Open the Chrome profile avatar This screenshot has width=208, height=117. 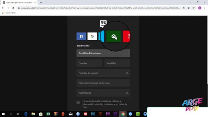[x=200, y=8]
